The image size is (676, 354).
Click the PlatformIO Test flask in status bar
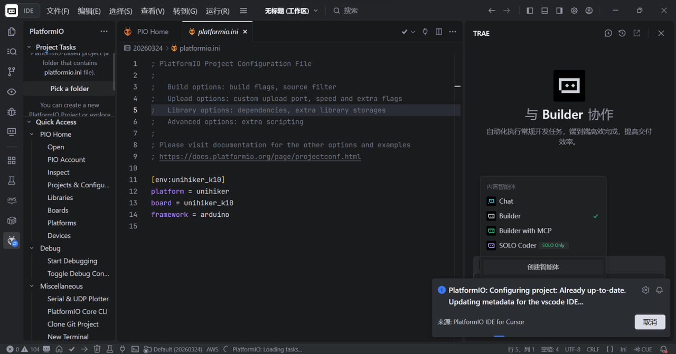110,349
